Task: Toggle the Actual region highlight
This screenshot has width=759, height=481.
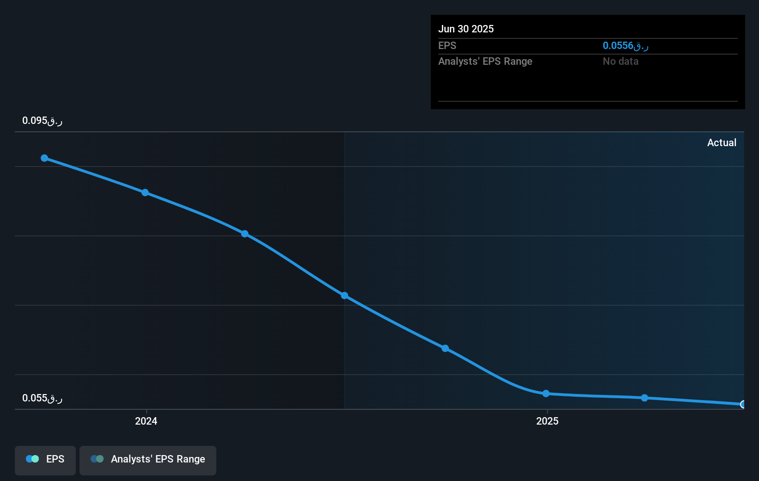Action: coord(722,143)
